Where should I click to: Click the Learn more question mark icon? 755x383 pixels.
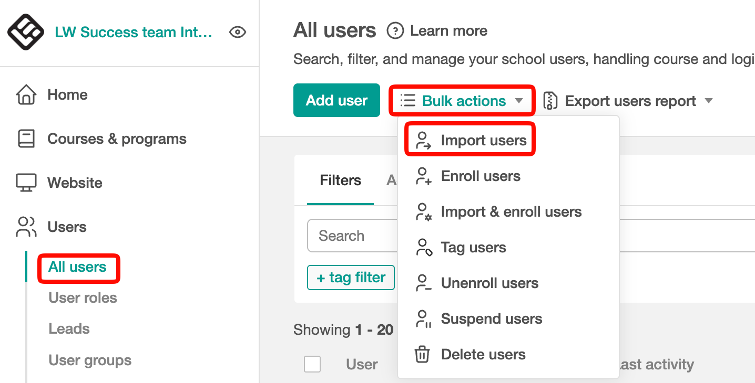pyautogui.click(x=395, y=31)
